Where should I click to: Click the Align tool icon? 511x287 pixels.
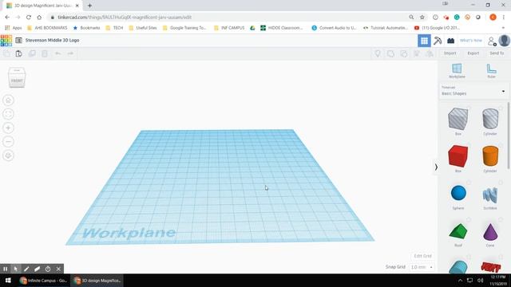click(417, 53)
